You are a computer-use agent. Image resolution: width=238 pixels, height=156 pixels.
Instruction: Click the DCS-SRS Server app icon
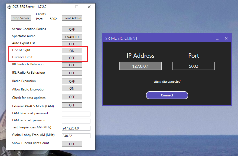[x=9, y=7]
